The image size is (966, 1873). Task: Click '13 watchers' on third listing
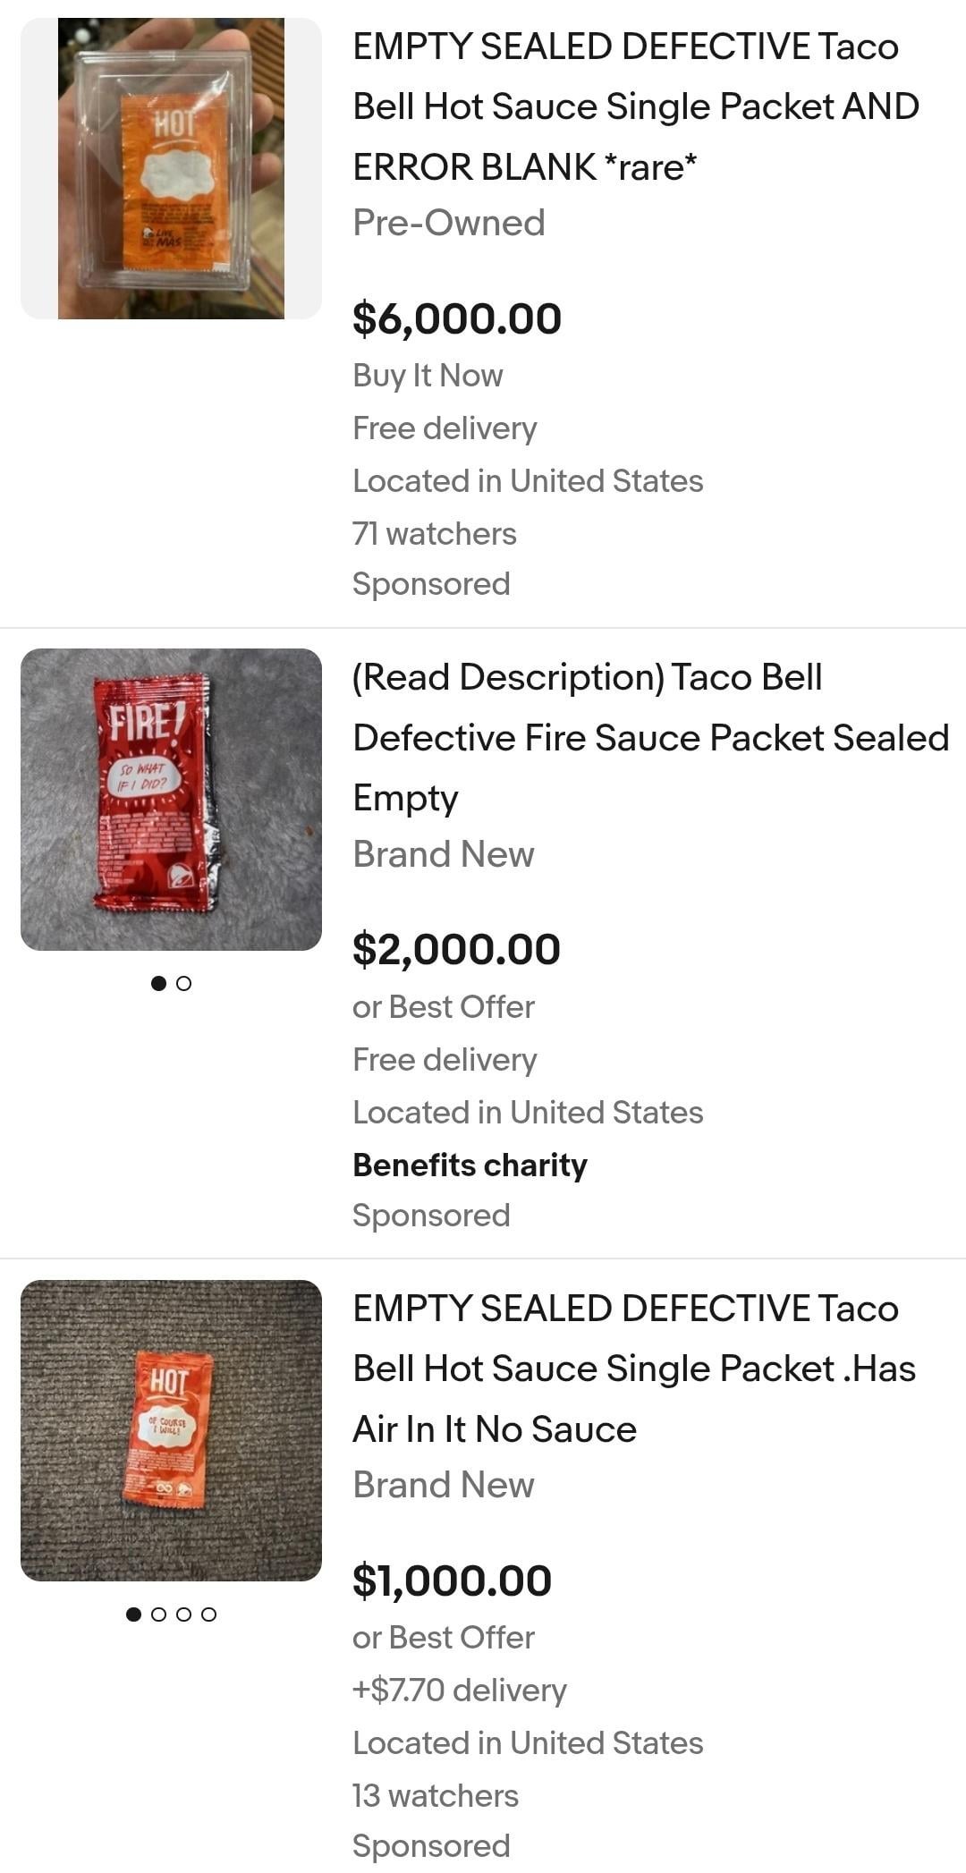pos(435,1796)
